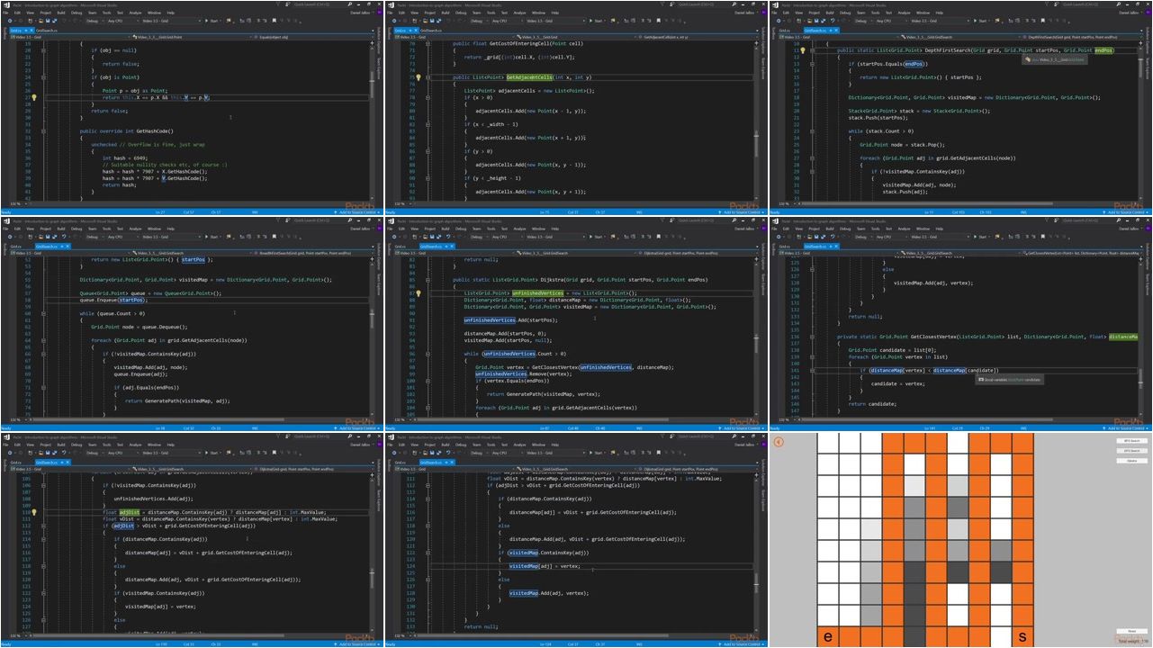Viewport: 1153px width, 648px height.
Task: Open Analyze menu in the Dijkstra signature window
Action: (519, 229)
